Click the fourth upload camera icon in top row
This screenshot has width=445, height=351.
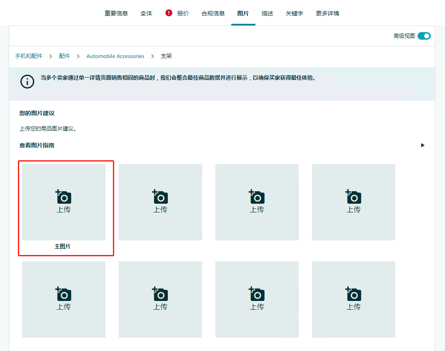pyautogui.click(x=354, y=197)
